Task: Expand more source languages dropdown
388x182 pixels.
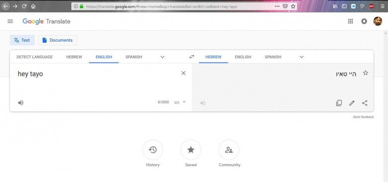Action: click(x=162, y=57)
